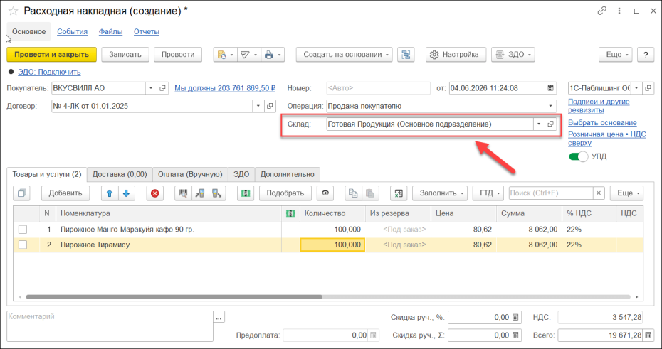Click horizontal scrollbar of goods table

pyautogui.click(x=174, y=297)
